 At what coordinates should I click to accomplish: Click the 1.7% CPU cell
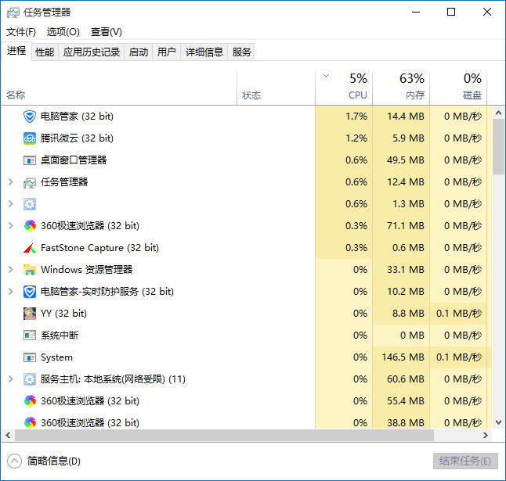pos(344,117)
